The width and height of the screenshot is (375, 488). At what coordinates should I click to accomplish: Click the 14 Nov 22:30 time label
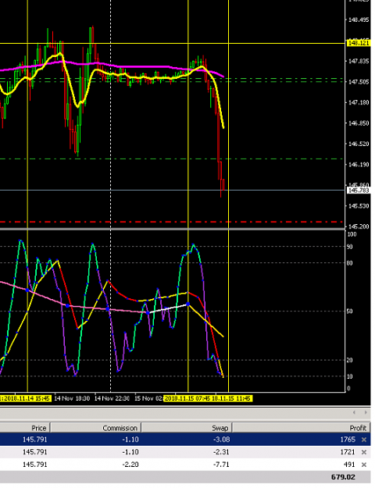coord(112,399)
